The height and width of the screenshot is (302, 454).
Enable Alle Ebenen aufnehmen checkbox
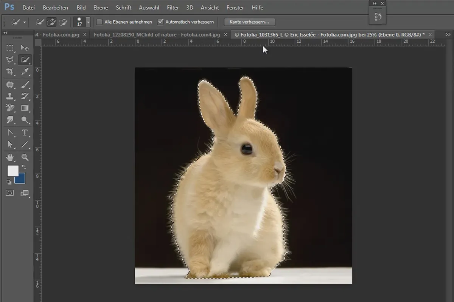click(x=99, y=22)
